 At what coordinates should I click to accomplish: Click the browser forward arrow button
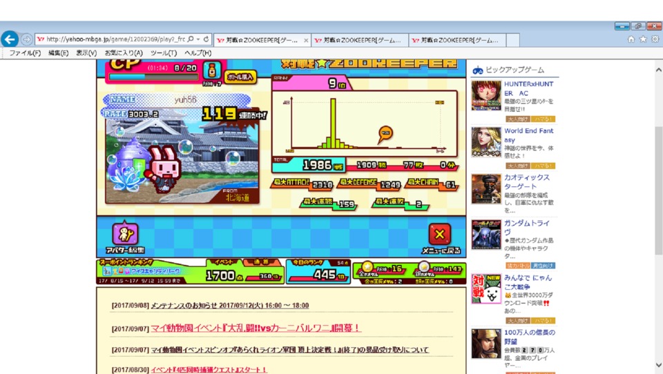[x=26, y=39]
